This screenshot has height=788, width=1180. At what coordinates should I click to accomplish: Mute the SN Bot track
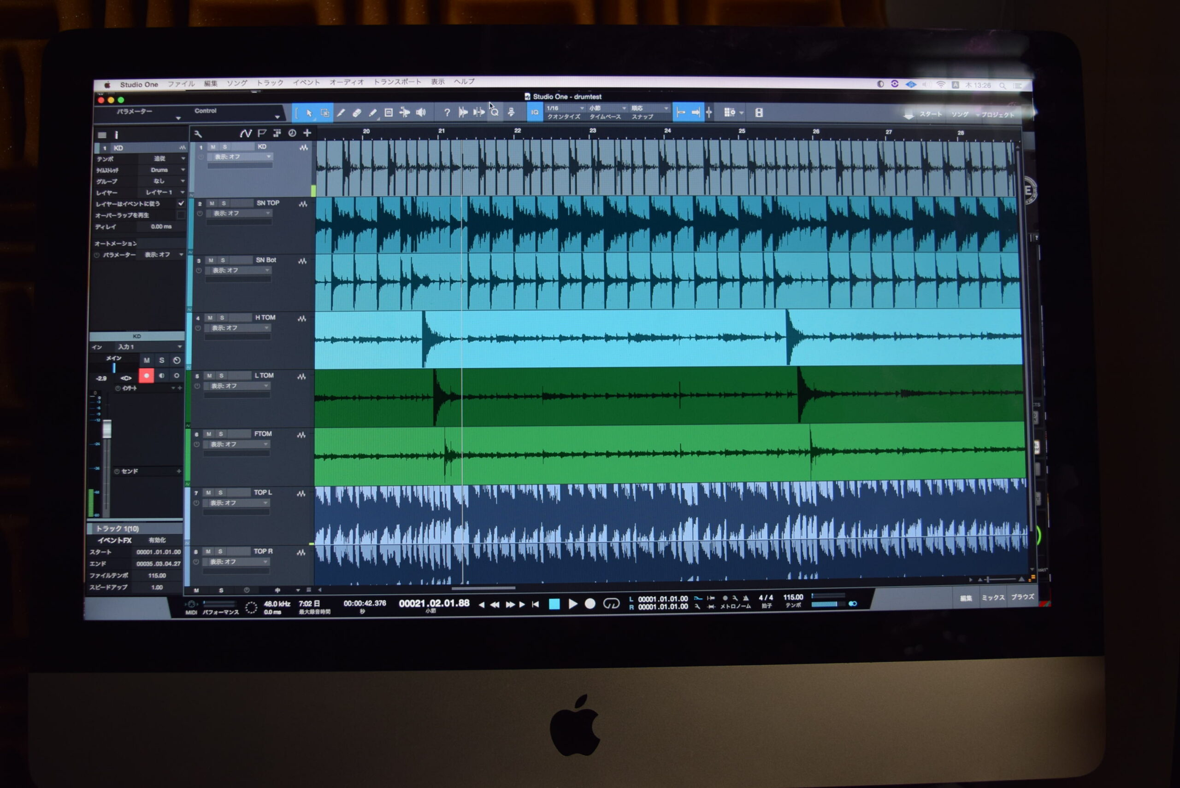tap(211, 260)
